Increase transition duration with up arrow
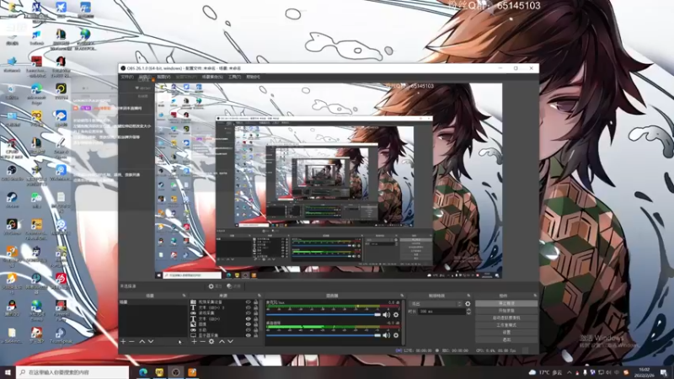This screenshot has width=674, height=379. pos(468,309)
